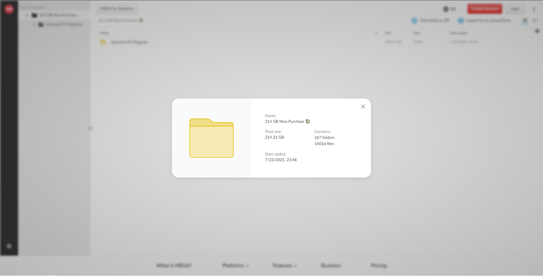This screenshot has height=276, width=543.
Task: Select 214 GB New.Purchase in the left folder tree
Action: 59,15
